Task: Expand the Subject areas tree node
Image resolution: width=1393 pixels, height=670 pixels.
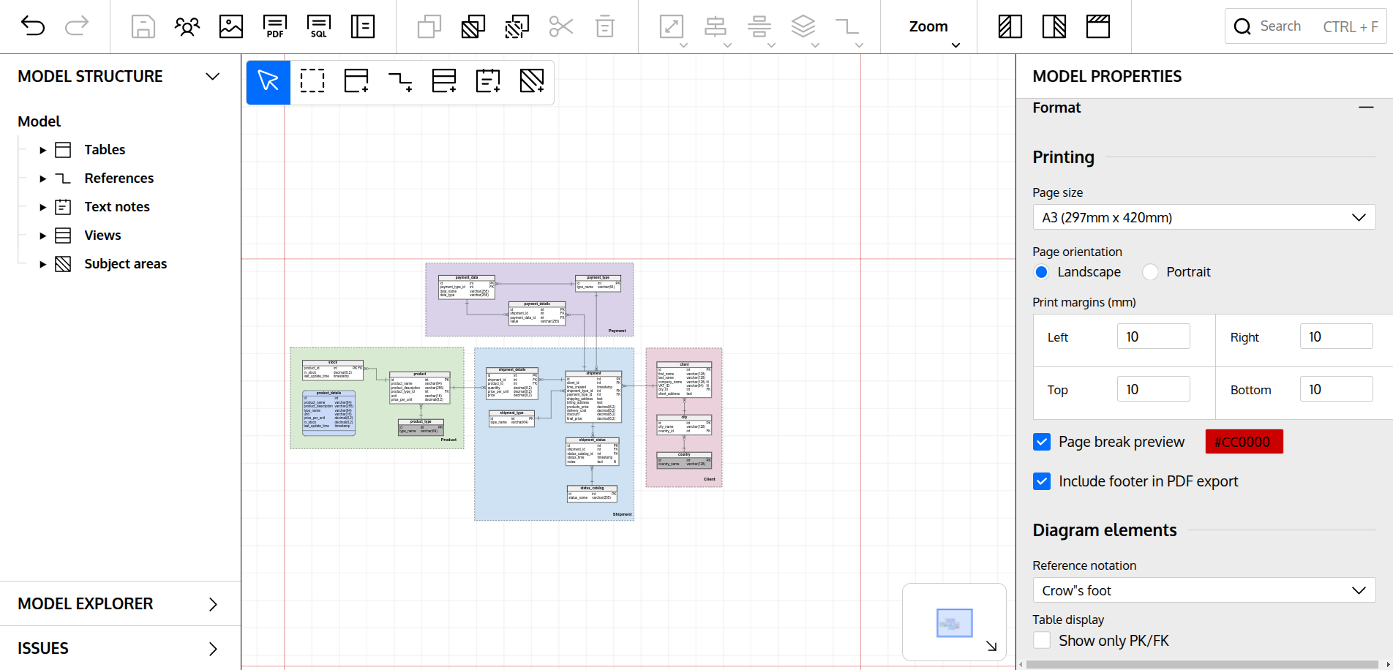Action: click(x=42, y=264)
